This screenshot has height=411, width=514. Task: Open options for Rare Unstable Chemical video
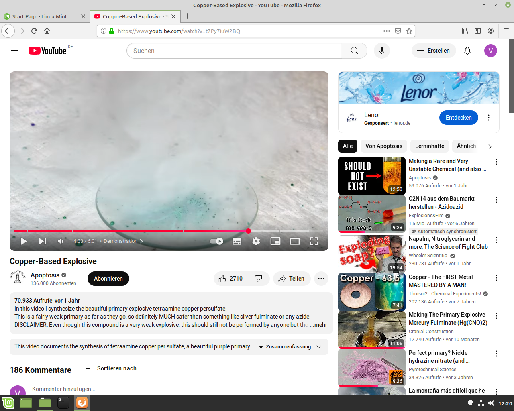496,162
